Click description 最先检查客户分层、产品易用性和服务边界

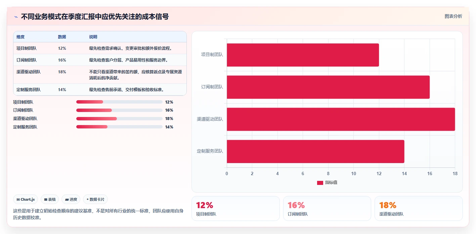(129, 60)
